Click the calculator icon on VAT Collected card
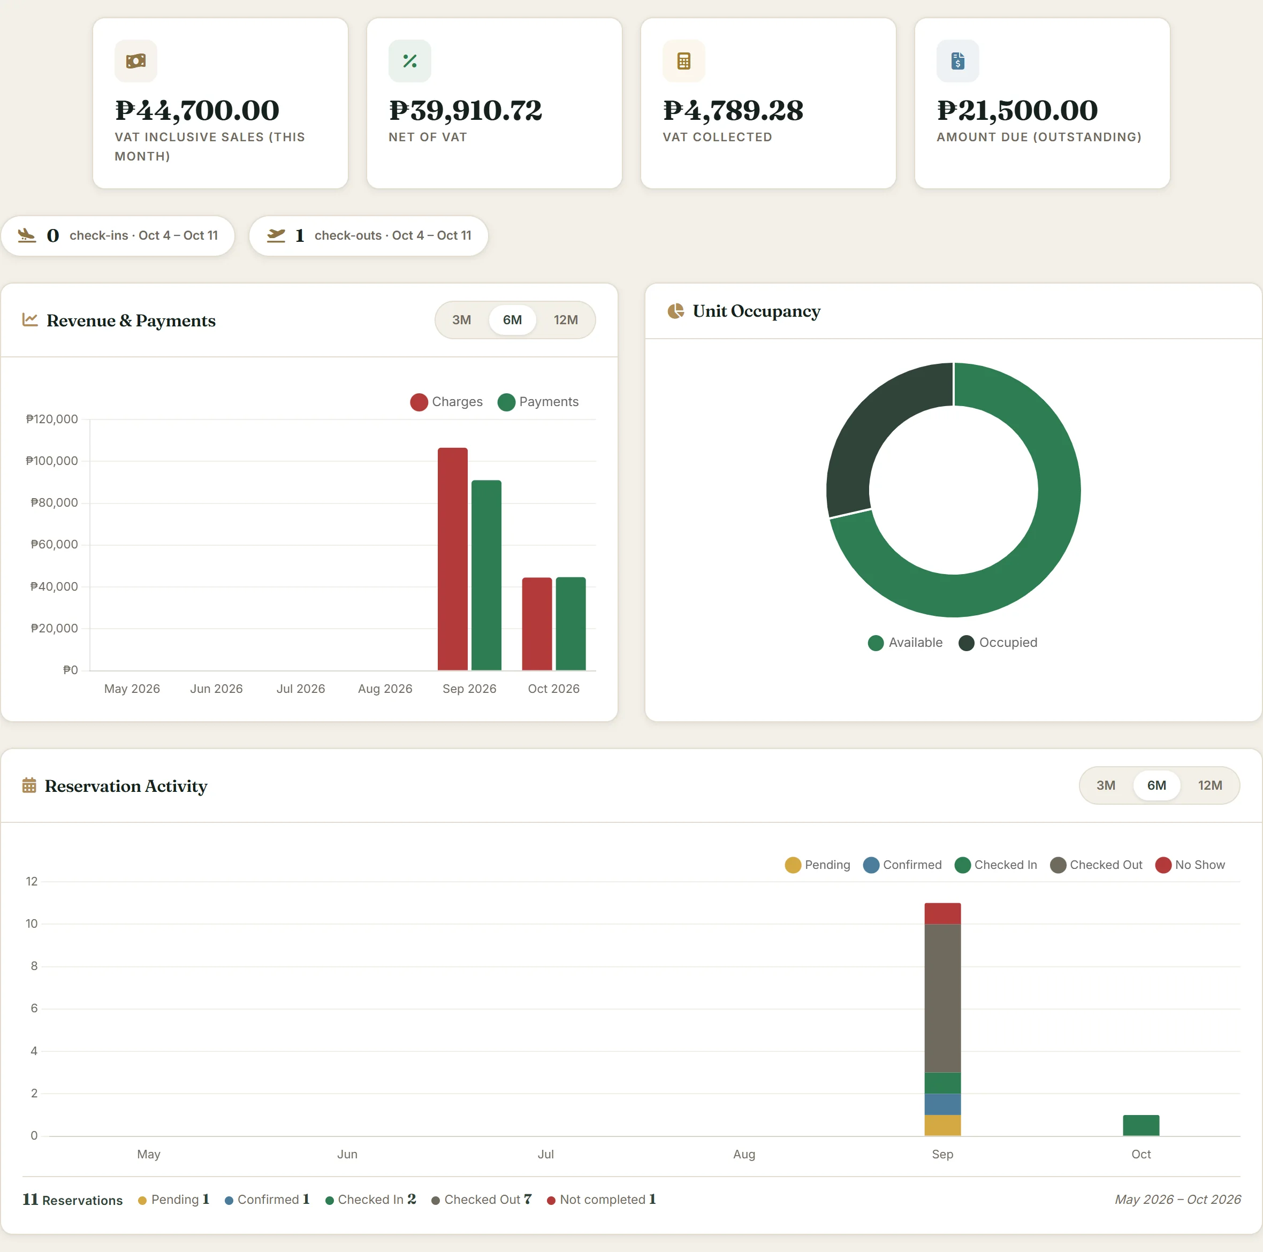The image size is (1263, 1252). coord(684,61)
